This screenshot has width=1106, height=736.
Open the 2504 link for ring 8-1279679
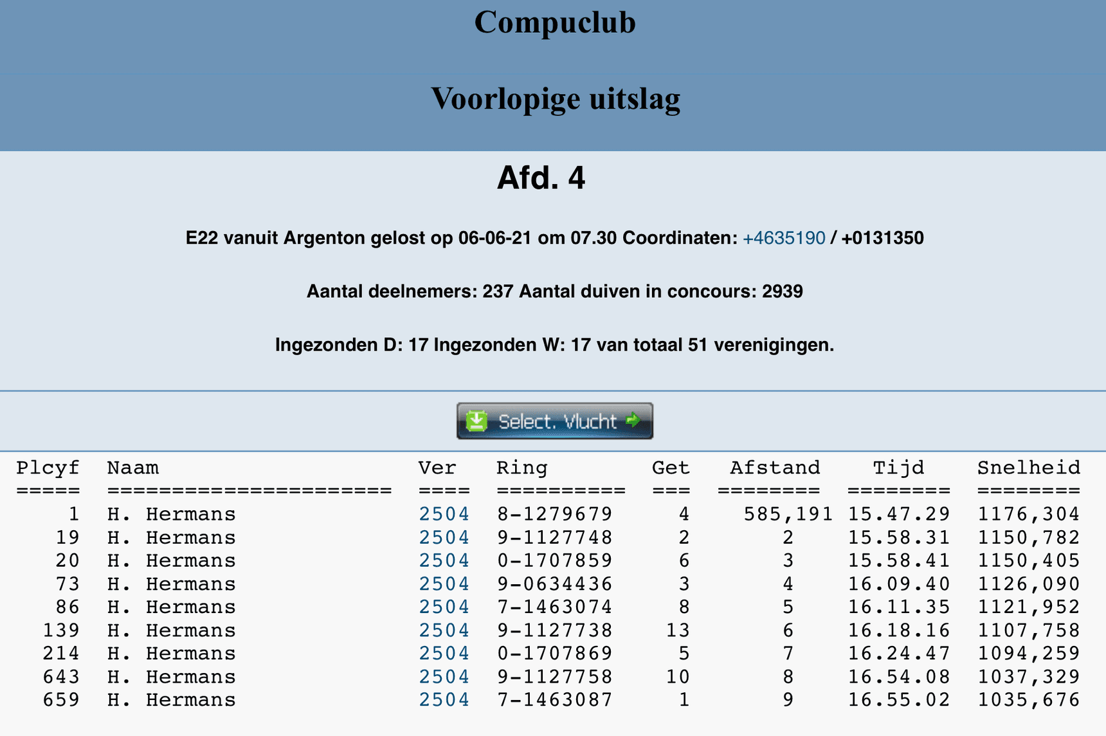tap(444, 514)
